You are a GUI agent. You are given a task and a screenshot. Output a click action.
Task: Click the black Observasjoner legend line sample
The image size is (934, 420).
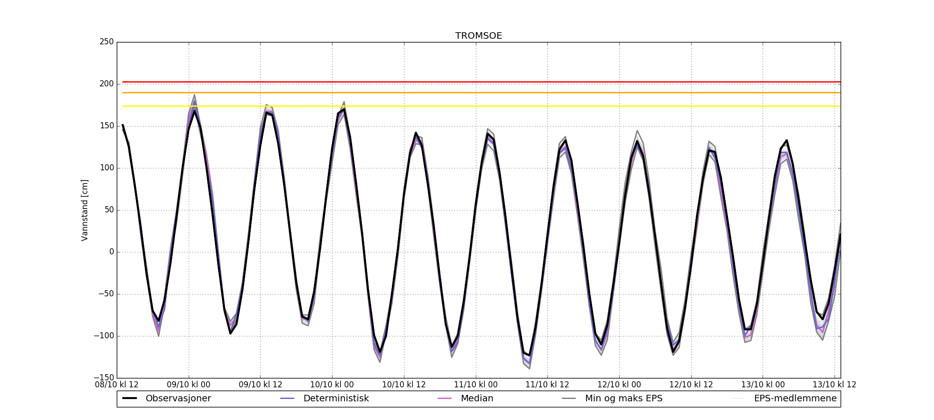tap(129, 399)
